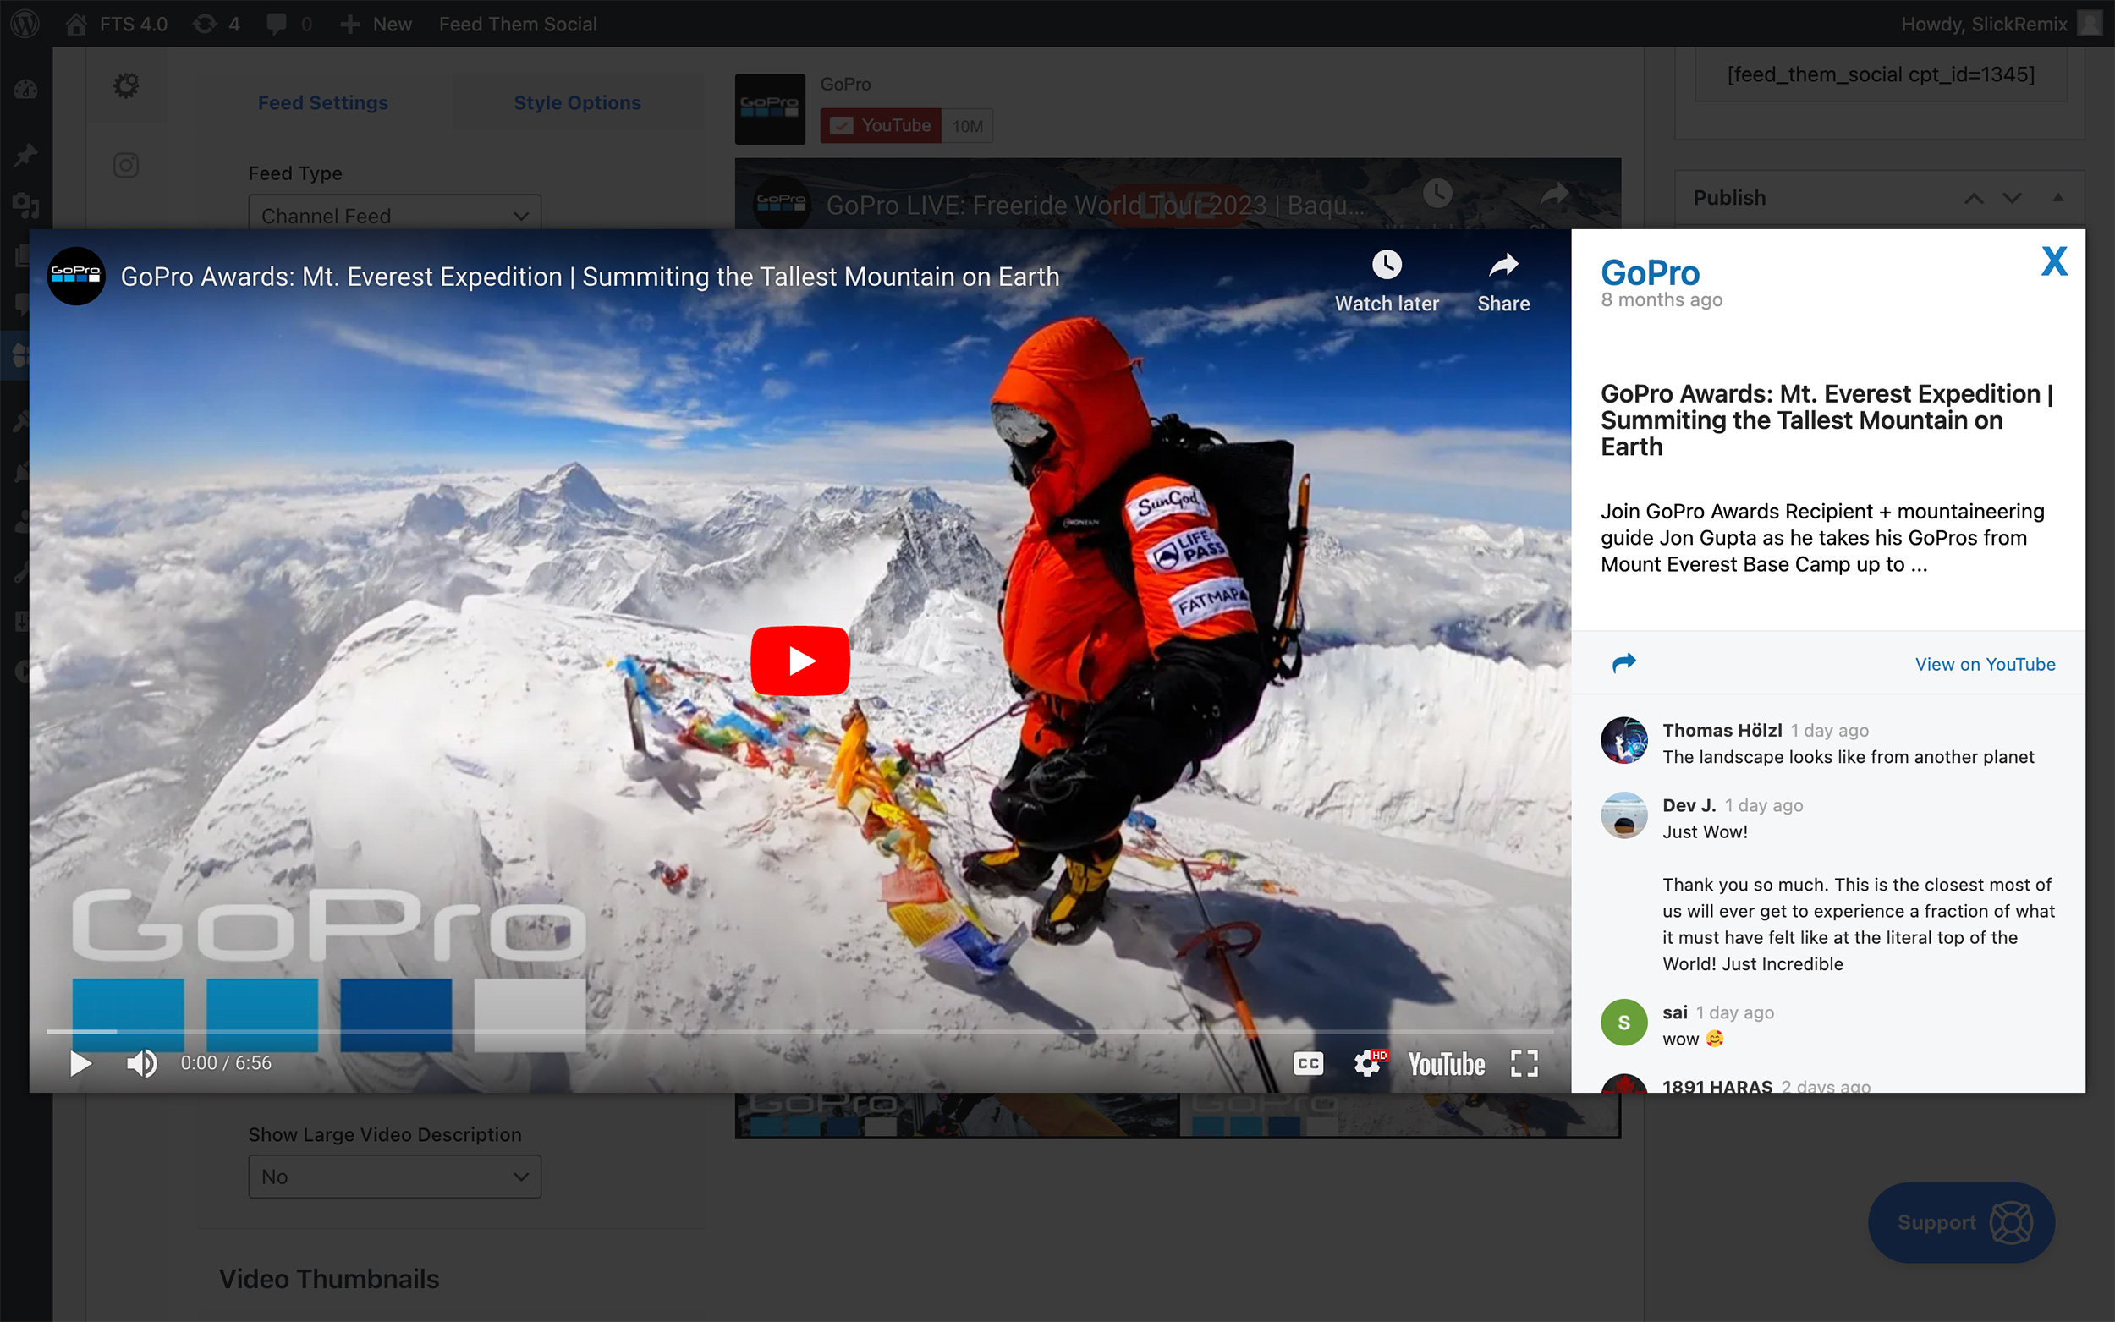Move the Publish box down
The height and width of the screenshot is (1322, 2115).
coord(2012,199)
